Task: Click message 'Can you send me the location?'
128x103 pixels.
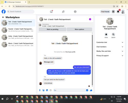Action: (54, 80)
